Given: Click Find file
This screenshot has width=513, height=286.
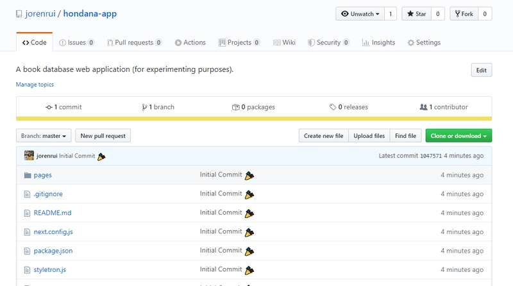Looking at the screenshot, I should click(x=406, y=136).
